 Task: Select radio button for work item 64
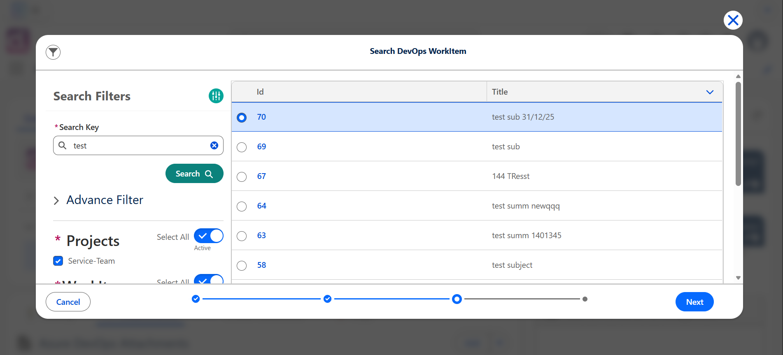[242, 207]
